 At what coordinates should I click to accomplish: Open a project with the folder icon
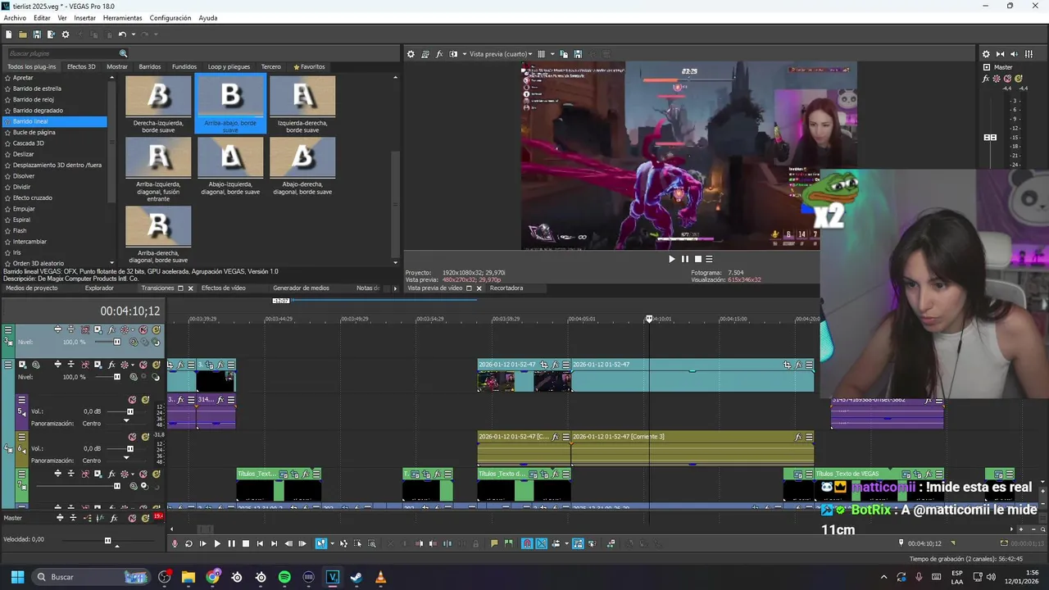tap(23, 34)
